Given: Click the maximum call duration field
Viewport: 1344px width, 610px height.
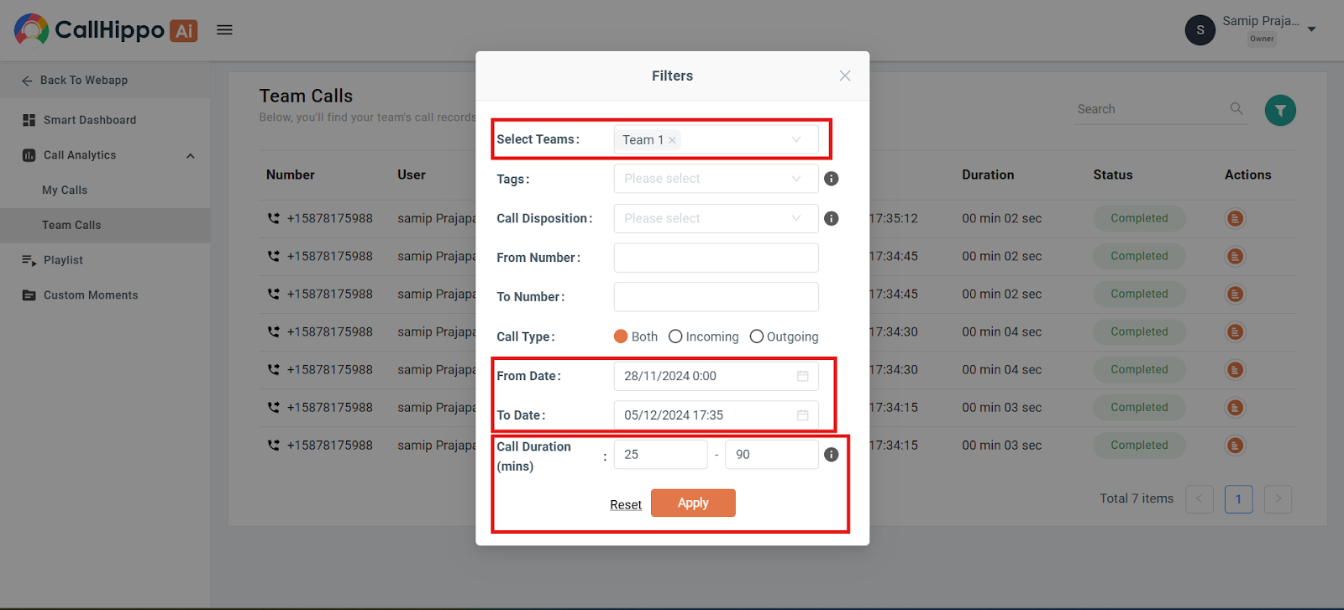Looking at the screenshot, I should [x=772, y=455].
